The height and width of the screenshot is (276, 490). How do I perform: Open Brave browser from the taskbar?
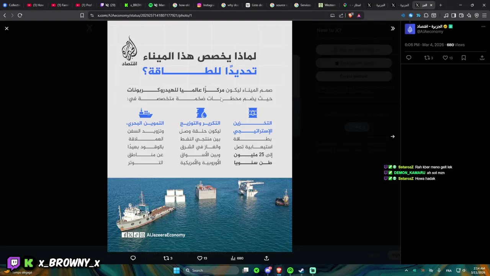[279, 270]
